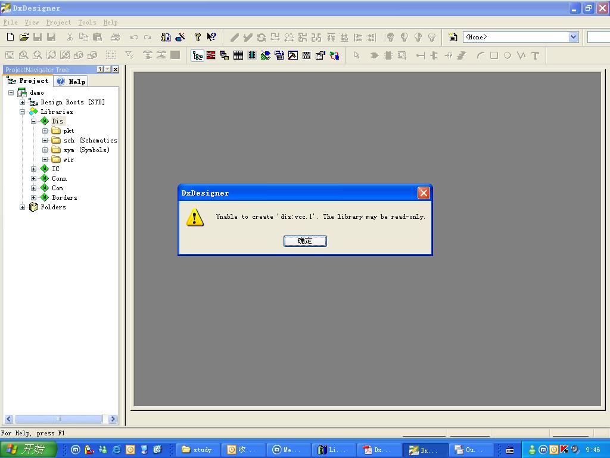610x458 pixels.
Task: Select the Borders library label
Action: pos(64,198)
